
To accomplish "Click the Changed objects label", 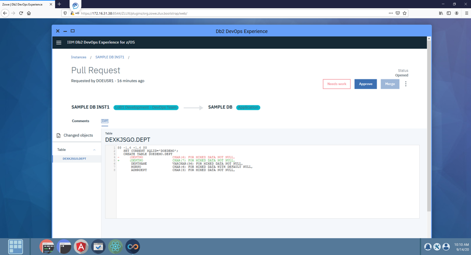I will tap(78, 135).
